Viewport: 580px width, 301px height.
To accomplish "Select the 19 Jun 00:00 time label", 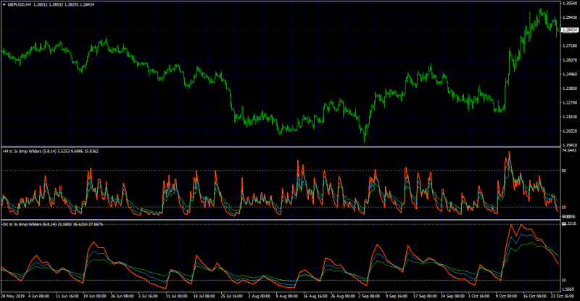I will pyautogui.click(x=95, y=296).
